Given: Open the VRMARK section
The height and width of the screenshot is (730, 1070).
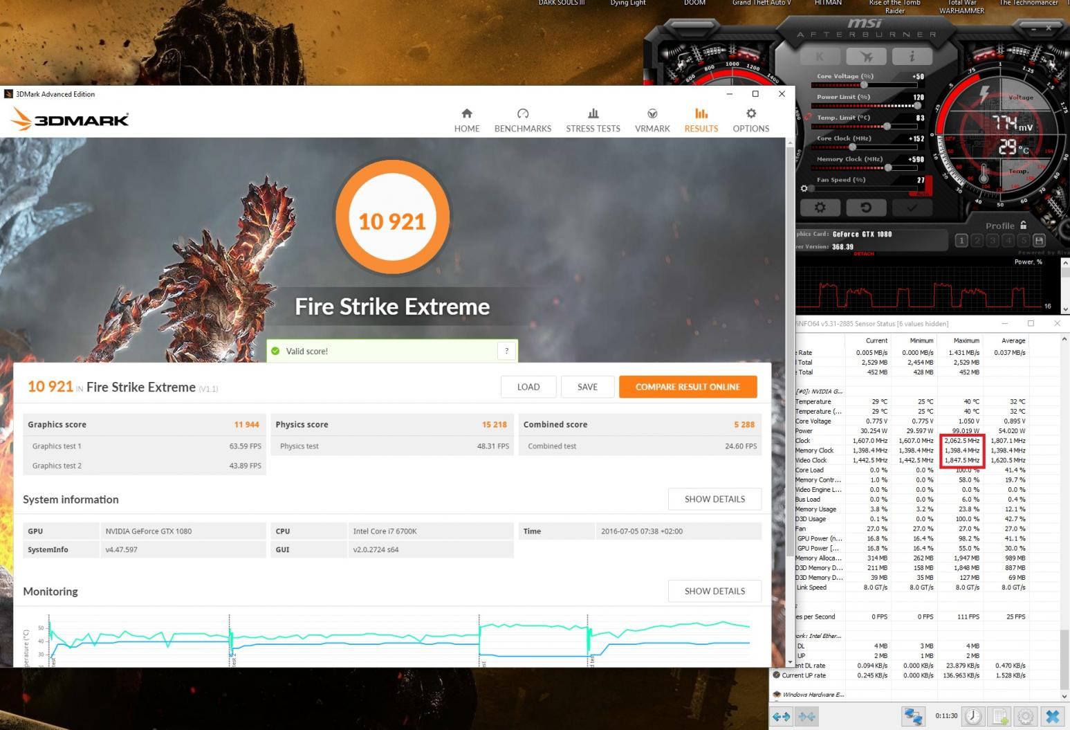Looking at the screenshot, I should point(652,120).
